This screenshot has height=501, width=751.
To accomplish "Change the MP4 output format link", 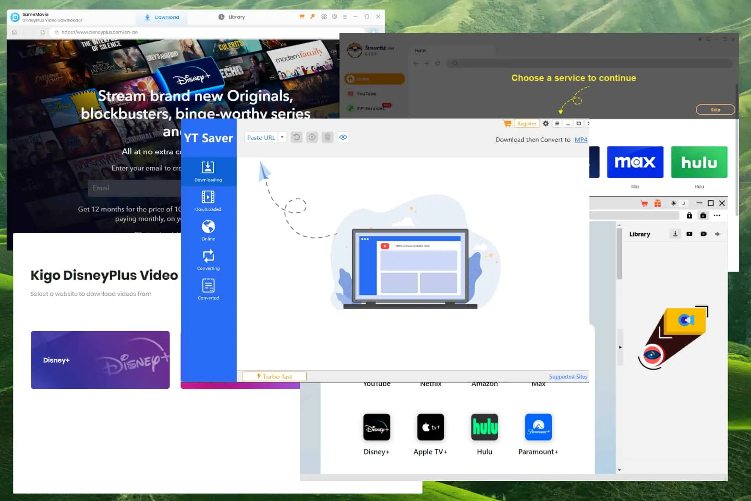I will pyautogui.click(x=581, y=140).
